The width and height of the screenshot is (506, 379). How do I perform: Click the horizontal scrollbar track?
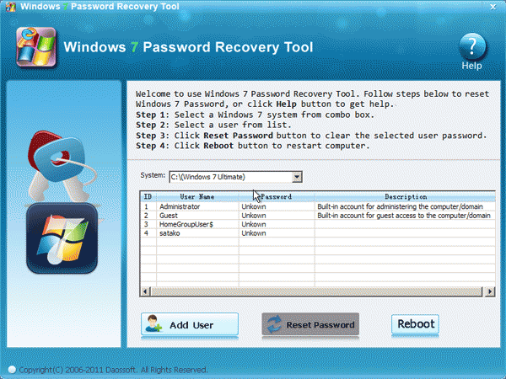(317, 291)
